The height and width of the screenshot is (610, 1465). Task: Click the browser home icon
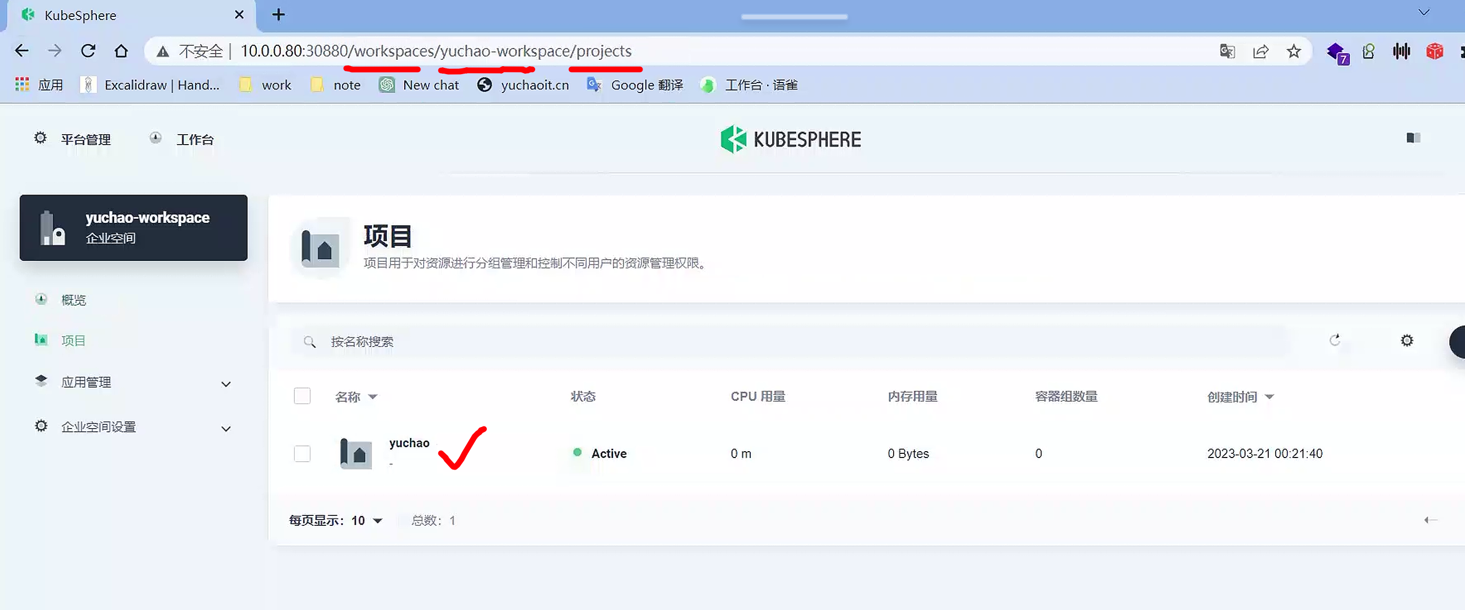coord(121,51)
